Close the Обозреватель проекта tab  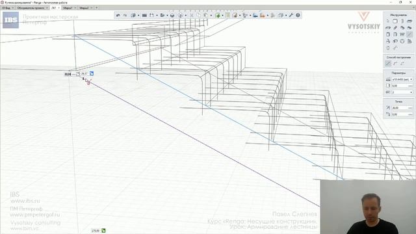point(47,8)
